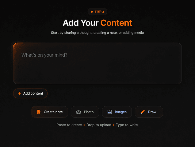Choose the Draw option
195x147 pixels.
pos(149,112)
